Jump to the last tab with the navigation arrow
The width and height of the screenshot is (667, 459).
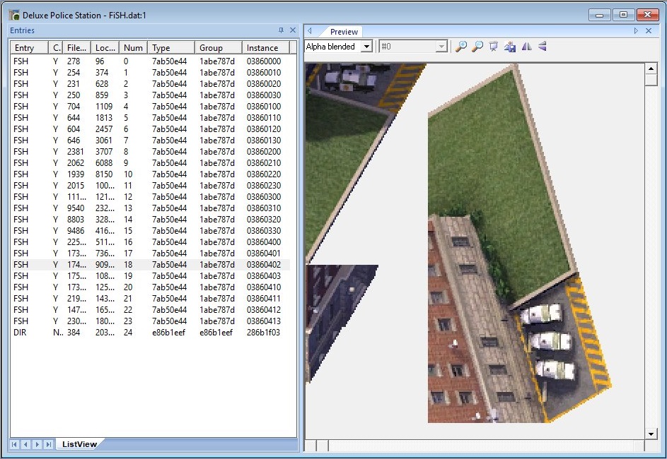(49, 444)
